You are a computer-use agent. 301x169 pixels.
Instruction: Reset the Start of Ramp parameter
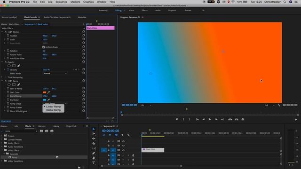click(x=84, y=88)
